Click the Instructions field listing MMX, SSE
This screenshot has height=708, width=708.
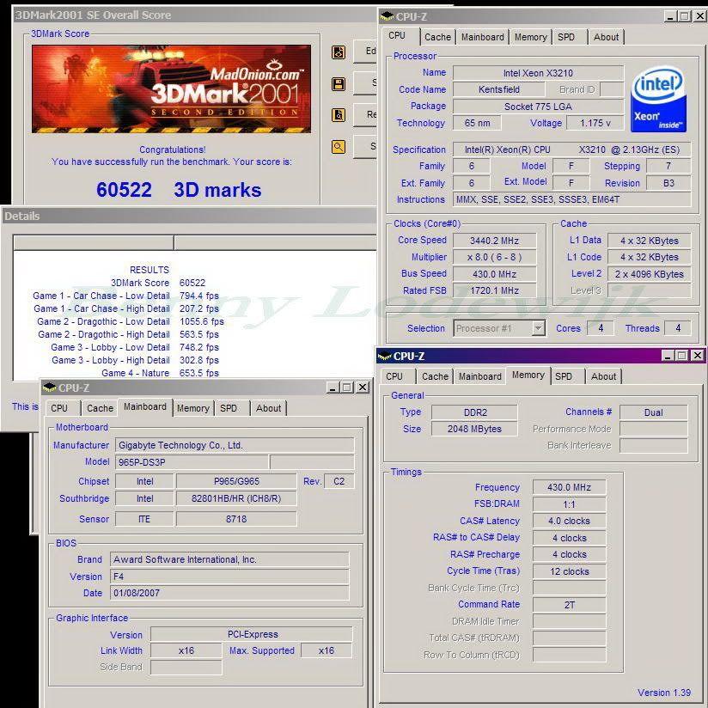pyautogui.click(x=572, y=199)
